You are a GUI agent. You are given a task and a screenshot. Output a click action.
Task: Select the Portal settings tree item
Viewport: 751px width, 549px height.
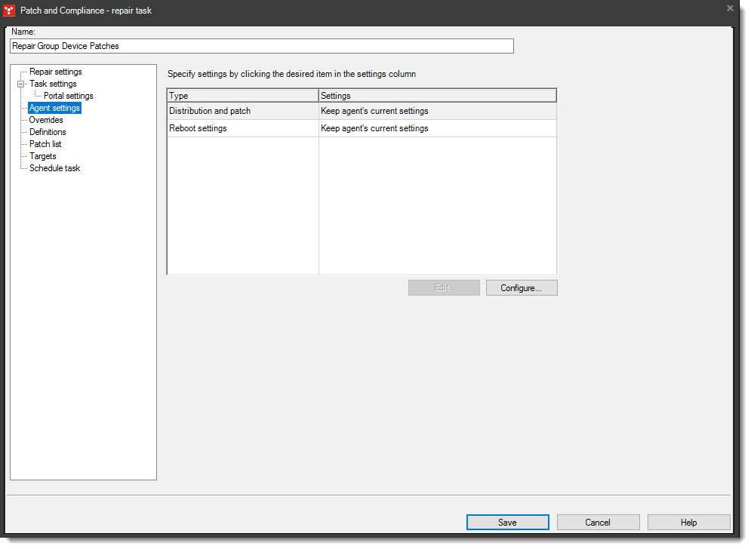[x=68, y=95]
